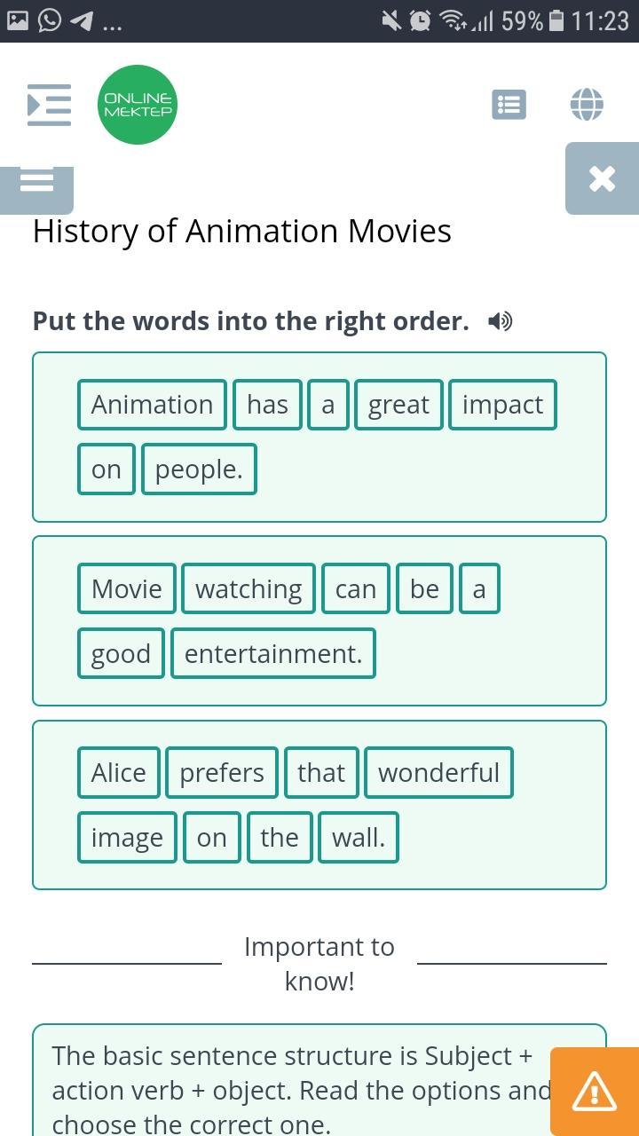Open the WhatsApp notification icon
Screen dimensions: 639x1136
(x=51, y=20)
